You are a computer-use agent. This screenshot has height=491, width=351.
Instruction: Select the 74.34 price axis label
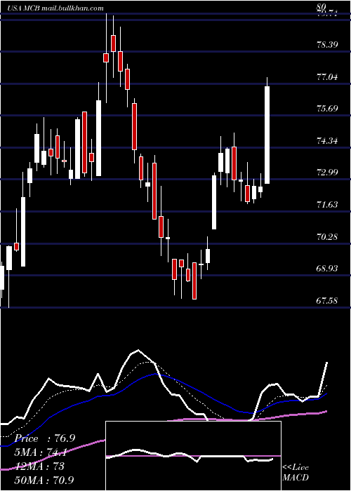tap(328, 141)
